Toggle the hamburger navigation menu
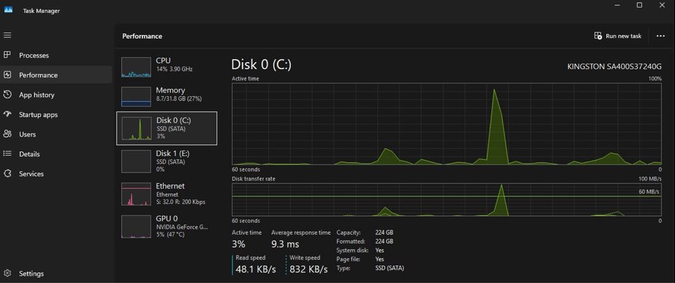Viewport: 675px width, 283px height. click(7, 35)
